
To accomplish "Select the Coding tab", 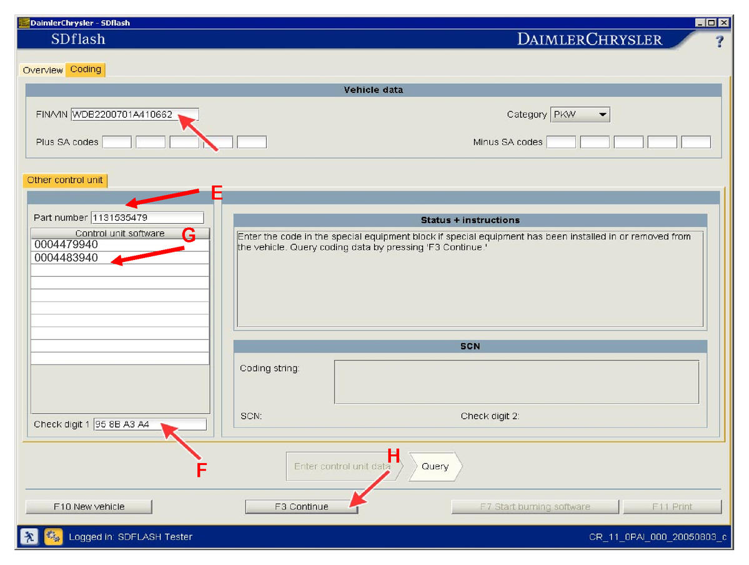I will pyautogui.click(x=86, y=69).
